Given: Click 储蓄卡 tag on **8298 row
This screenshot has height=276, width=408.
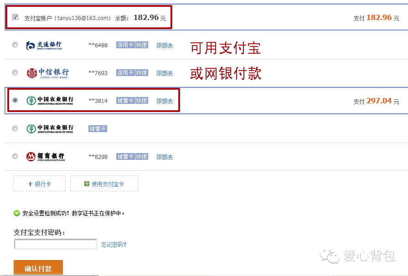Looking at the screenshot, I should (x=125, y=157).
